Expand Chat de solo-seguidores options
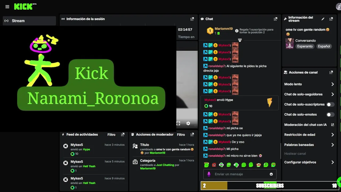This screenshot has width=341, height=192. [332, 94]
